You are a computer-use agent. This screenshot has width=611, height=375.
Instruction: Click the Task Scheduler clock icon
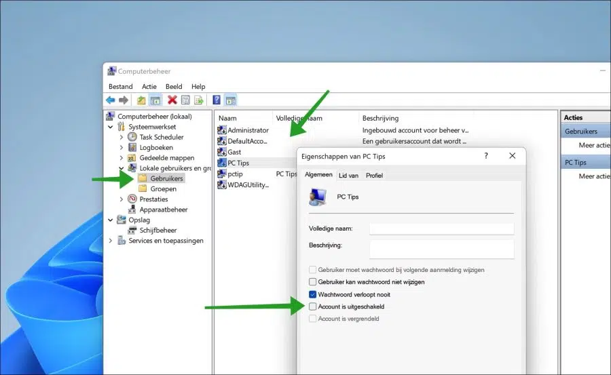coord(132,137)
